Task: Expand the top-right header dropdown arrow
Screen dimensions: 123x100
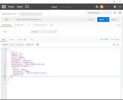Action: 120,7
